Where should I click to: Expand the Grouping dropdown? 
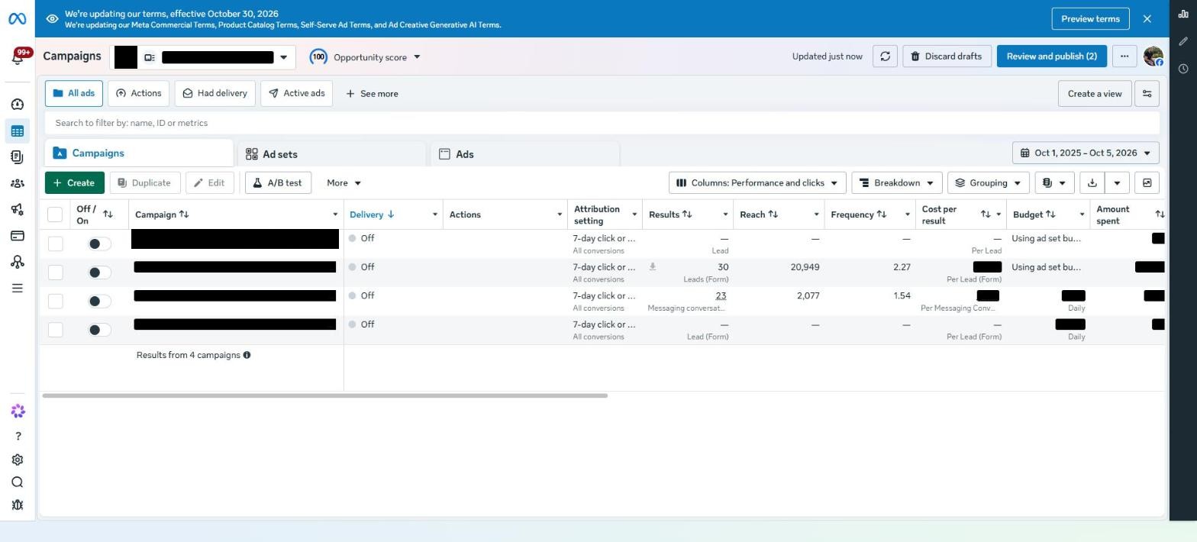point(989,183)
